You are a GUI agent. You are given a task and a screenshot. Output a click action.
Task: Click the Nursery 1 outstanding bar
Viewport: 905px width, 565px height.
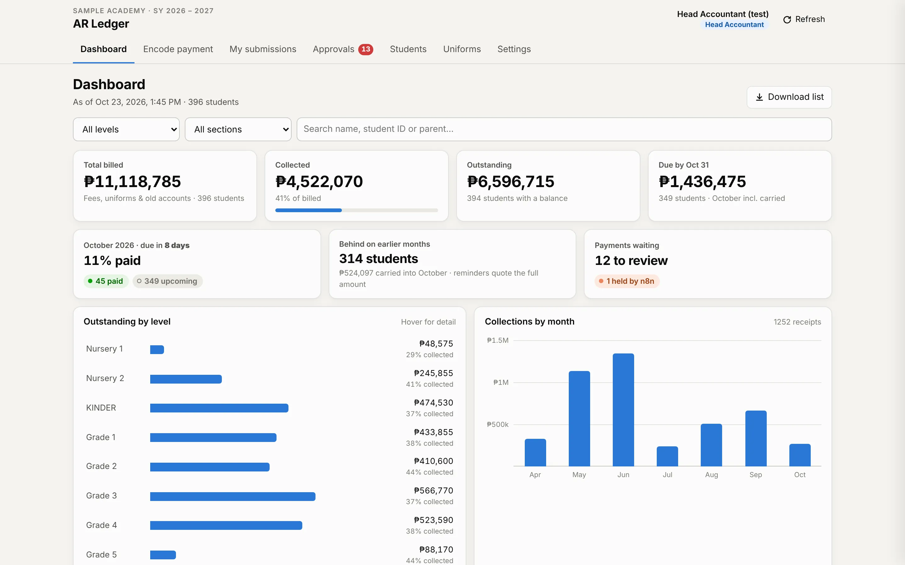(157, 349)
